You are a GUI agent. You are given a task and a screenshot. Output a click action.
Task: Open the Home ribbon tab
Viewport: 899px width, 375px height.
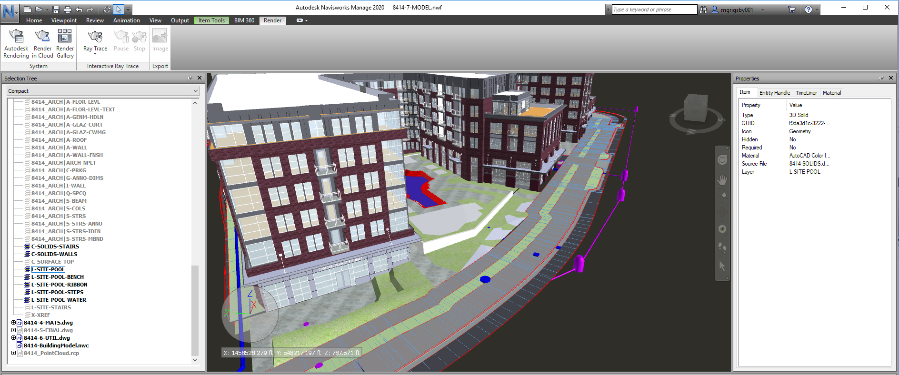coord(34,20)
